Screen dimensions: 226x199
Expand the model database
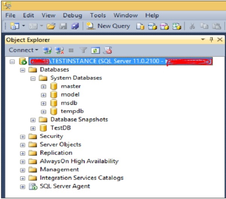(x=44, y=95)
